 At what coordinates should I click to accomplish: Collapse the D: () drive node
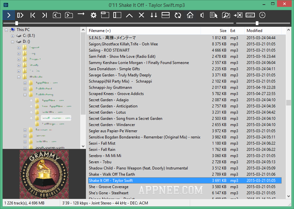pyautogui.click(x=12, y=42)
